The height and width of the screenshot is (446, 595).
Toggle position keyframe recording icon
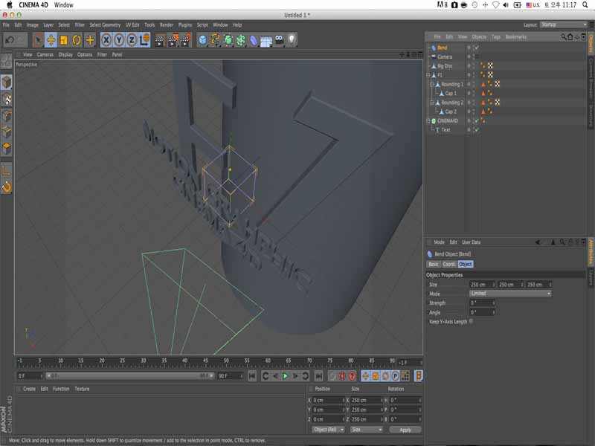click(365, 376)
